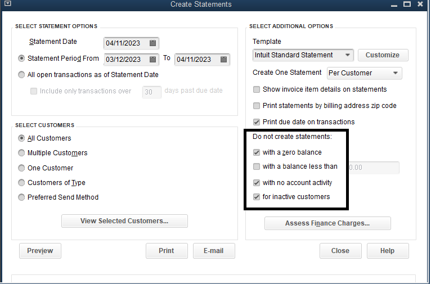Click the Preview button
This screenshot has height=284, width=431.
tap(40, 251)
